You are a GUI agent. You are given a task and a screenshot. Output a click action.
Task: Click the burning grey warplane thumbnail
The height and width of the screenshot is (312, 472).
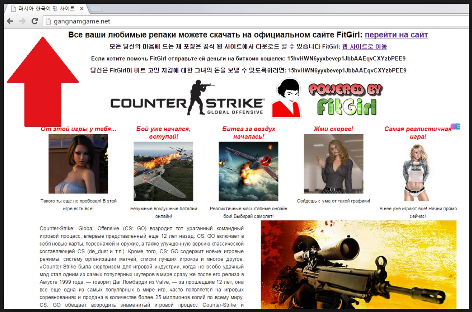coord(163,171)
